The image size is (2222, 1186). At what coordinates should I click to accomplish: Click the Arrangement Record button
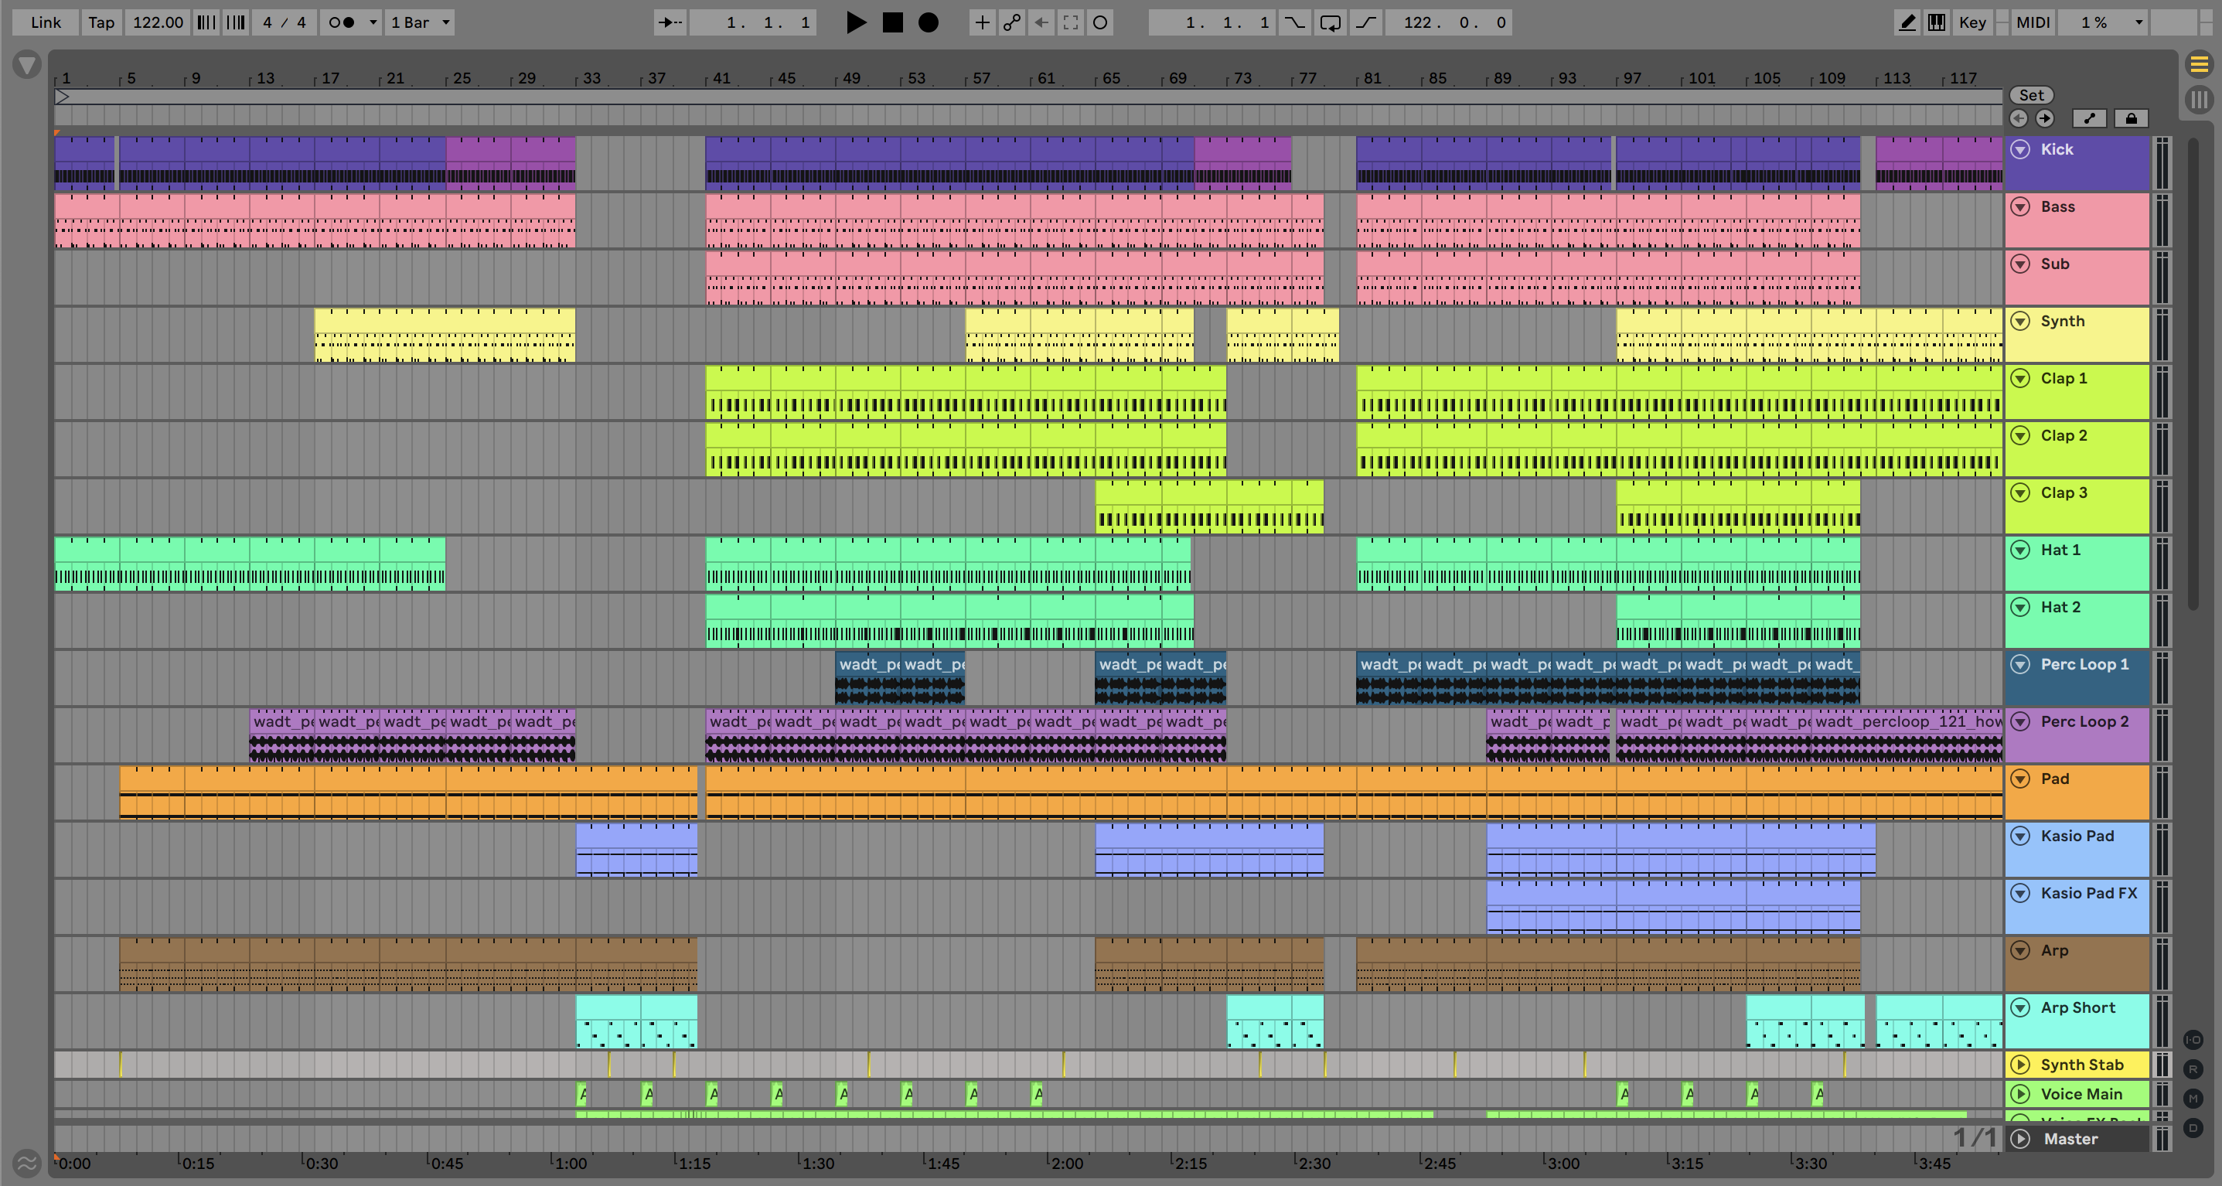(928, 22)
